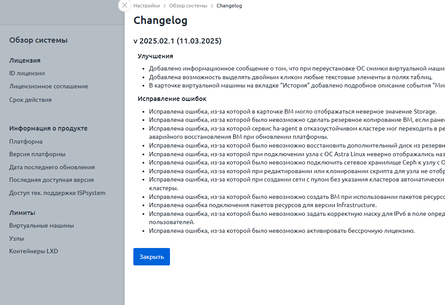Click the blue Закрыть button
Viewport: 445px width, 305px height.
(x=152, y=257)
